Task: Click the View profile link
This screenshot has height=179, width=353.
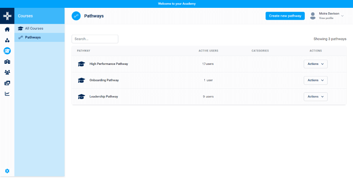Action: (326, 18)
